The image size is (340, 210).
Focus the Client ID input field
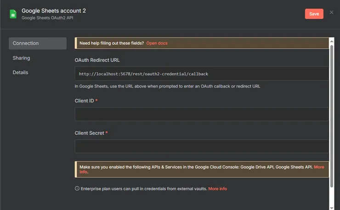point(202,114)
